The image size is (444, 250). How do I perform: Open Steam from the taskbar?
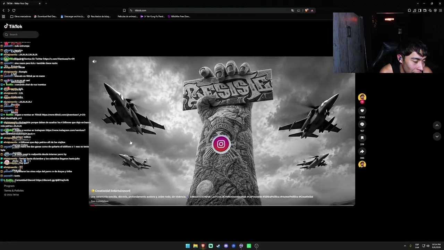(218, 246)
